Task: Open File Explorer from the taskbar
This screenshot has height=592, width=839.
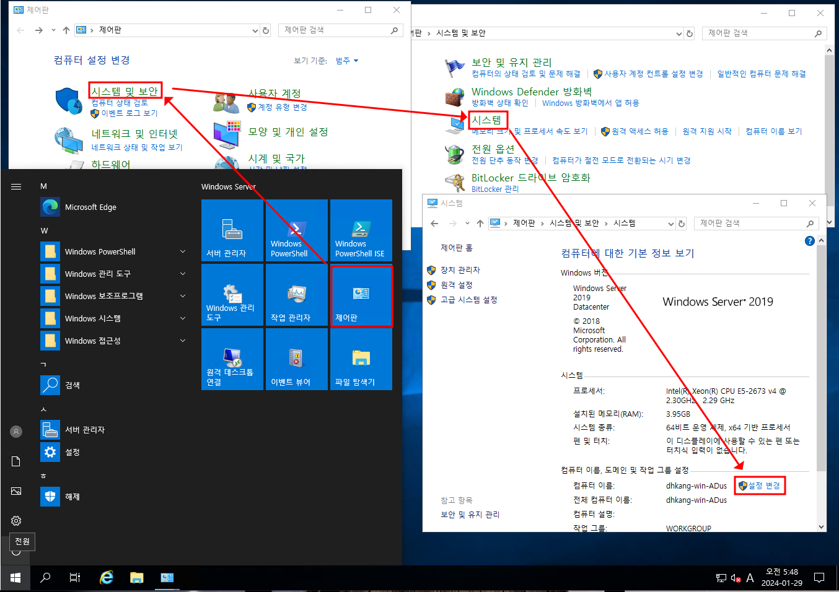Action: coord(136,578)
